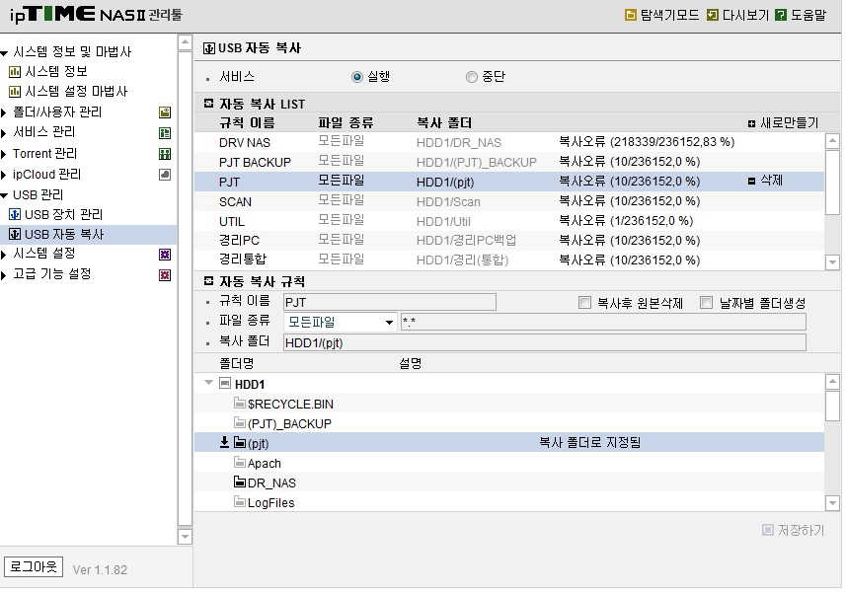Click rule list scrollbar down arrow

(x=832, y=262)
